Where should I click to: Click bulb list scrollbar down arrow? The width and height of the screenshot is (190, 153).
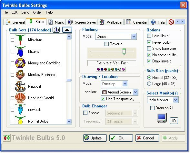click(x=69, y=121)
